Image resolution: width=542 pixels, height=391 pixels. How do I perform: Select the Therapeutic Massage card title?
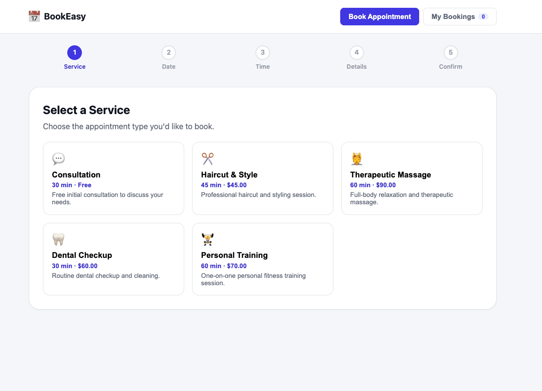(390, 175)
